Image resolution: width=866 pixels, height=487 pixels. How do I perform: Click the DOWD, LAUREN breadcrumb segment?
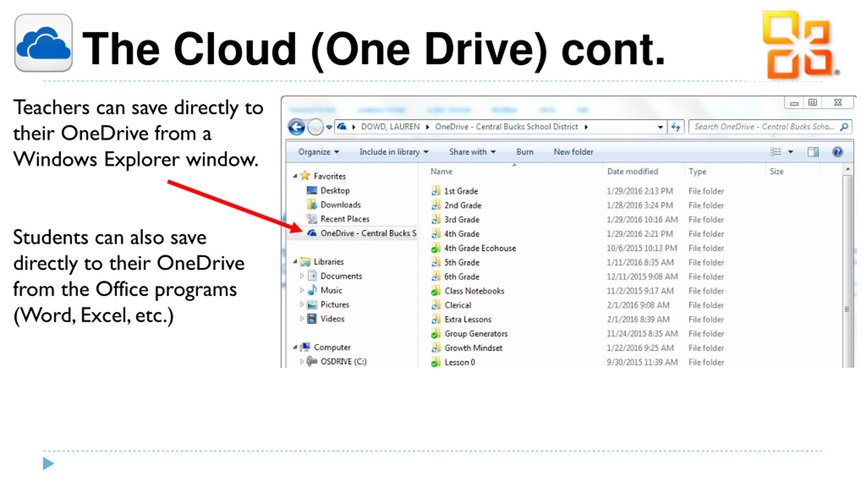tap(390, 126)
